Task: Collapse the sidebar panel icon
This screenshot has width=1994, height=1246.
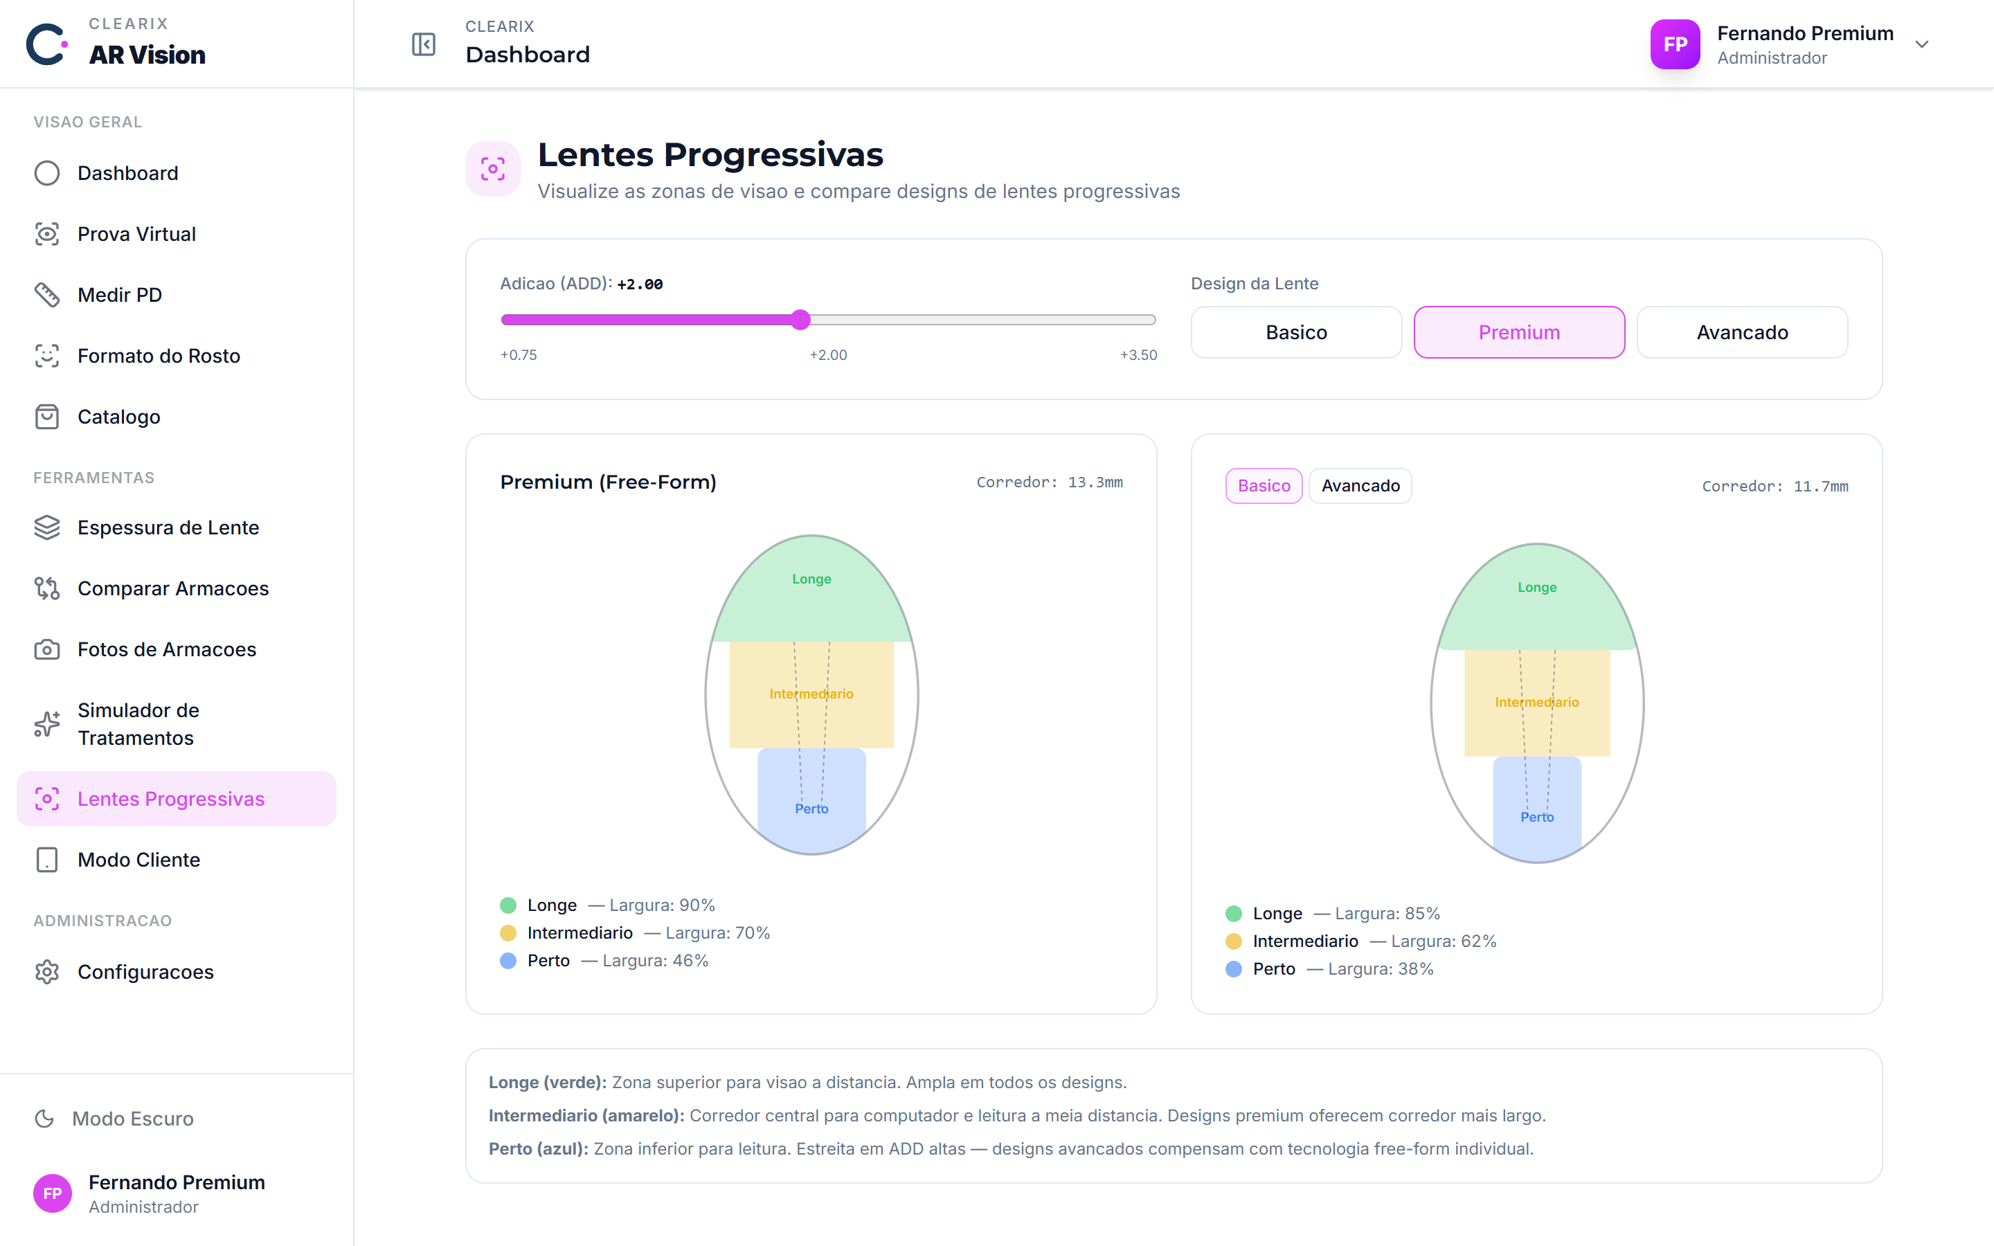Action: [x=424, y=44]
